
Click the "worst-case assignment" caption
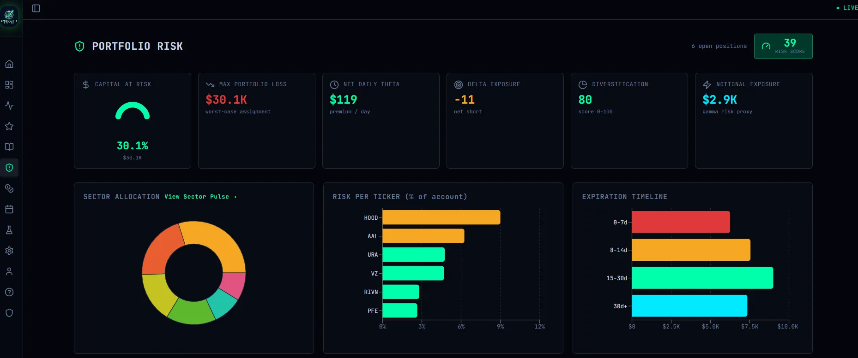[238, 112]
